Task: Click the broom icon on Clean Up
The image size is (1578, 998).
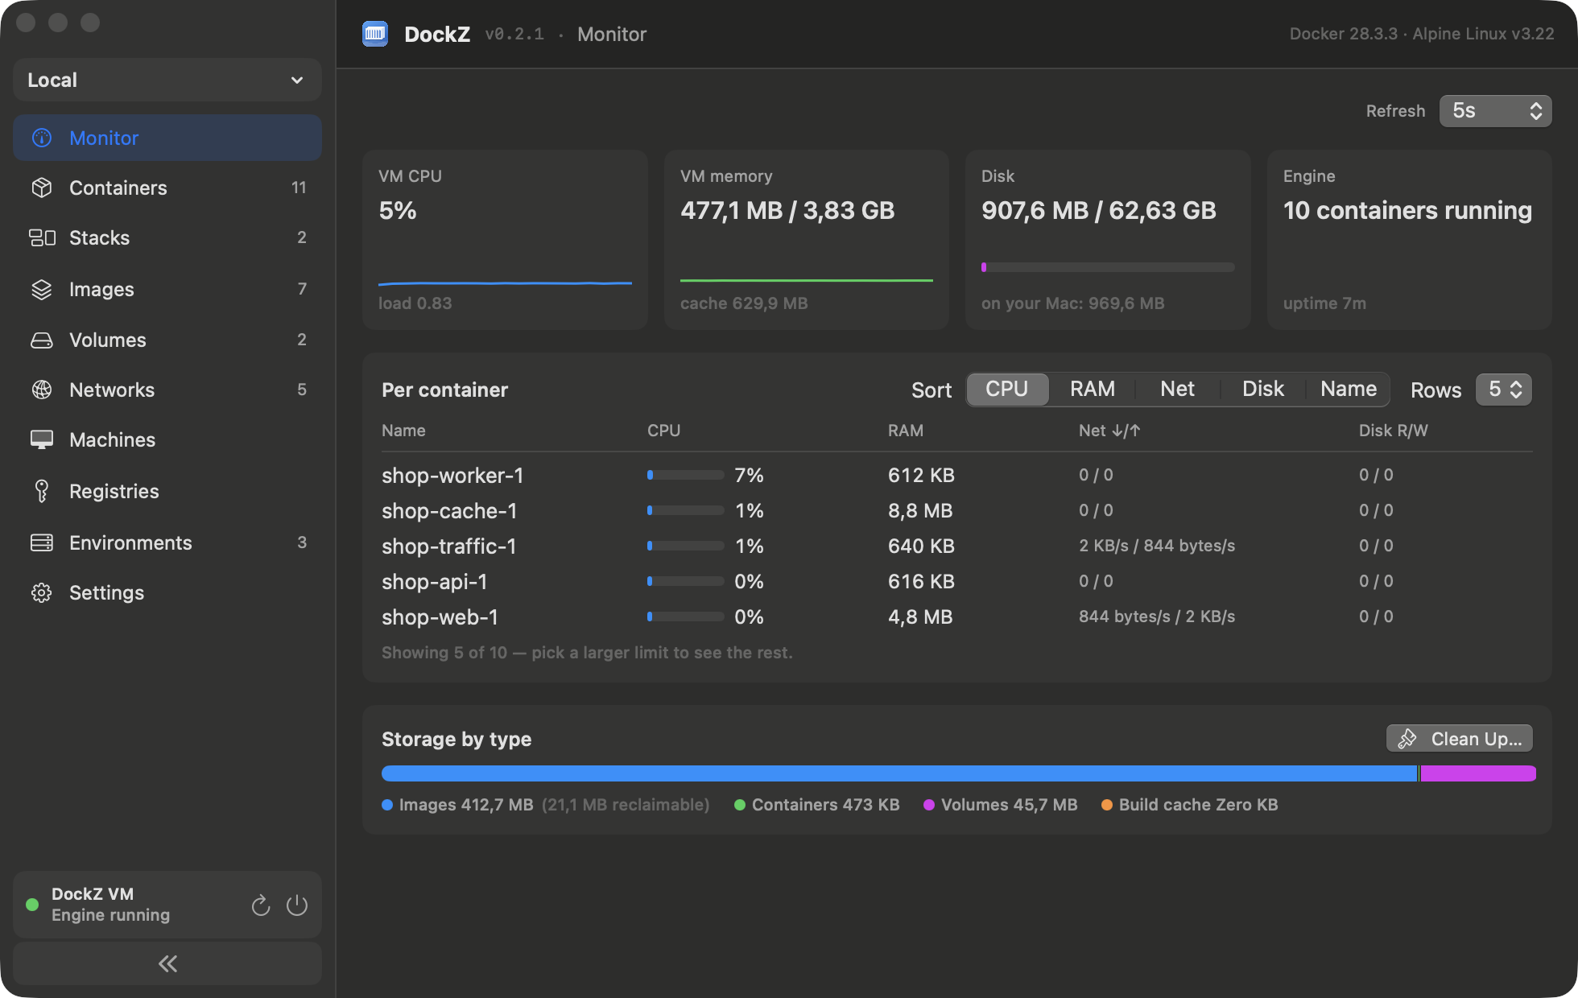Action: click(1407, 739)
